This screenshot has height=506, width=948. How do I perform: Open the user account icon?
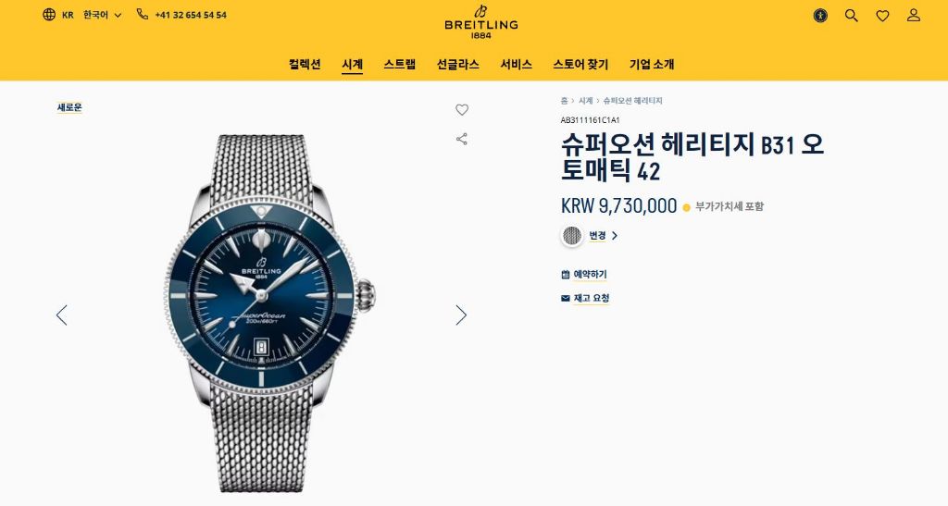(914, 15)
